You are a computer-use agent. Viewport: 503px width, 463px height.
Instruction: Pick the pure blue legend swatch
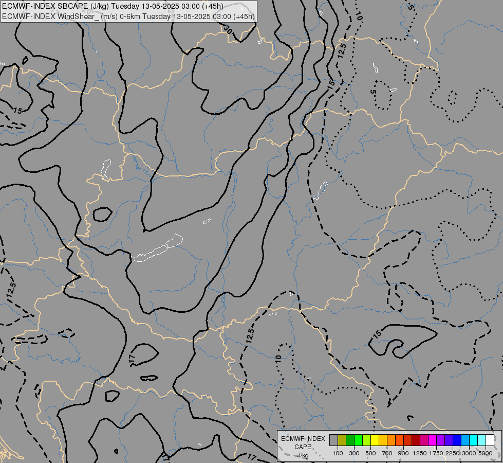pos(457,440)
